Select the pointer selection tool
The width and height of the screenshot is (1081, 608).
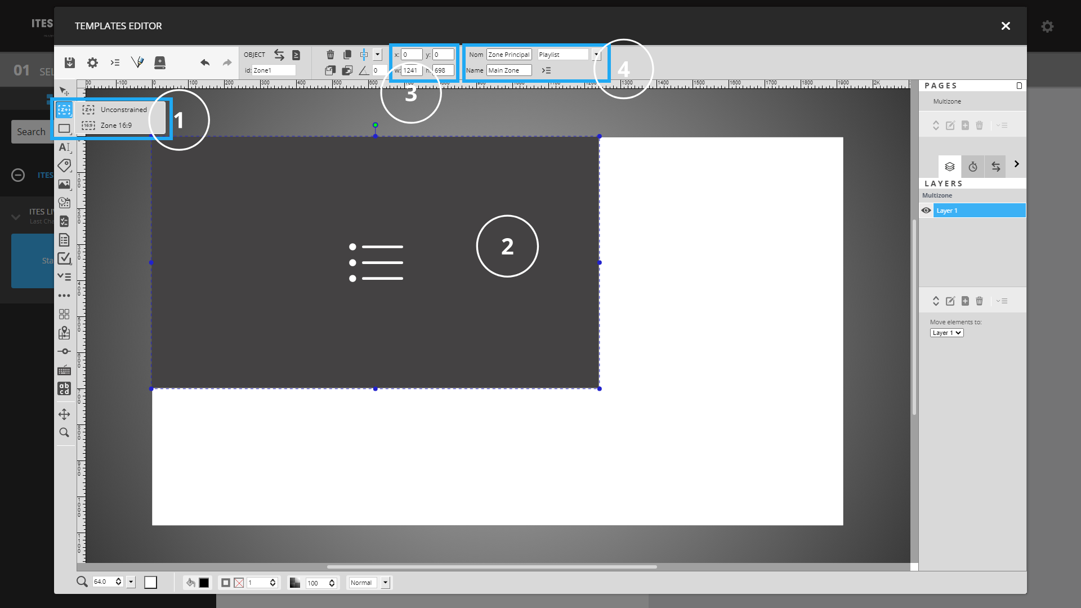tap(64, 91)
